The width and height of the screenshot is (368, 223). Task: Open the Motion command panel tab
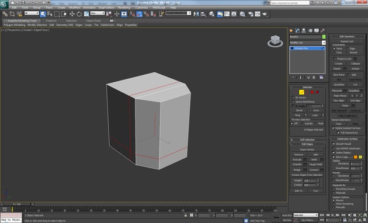(310, 30)
